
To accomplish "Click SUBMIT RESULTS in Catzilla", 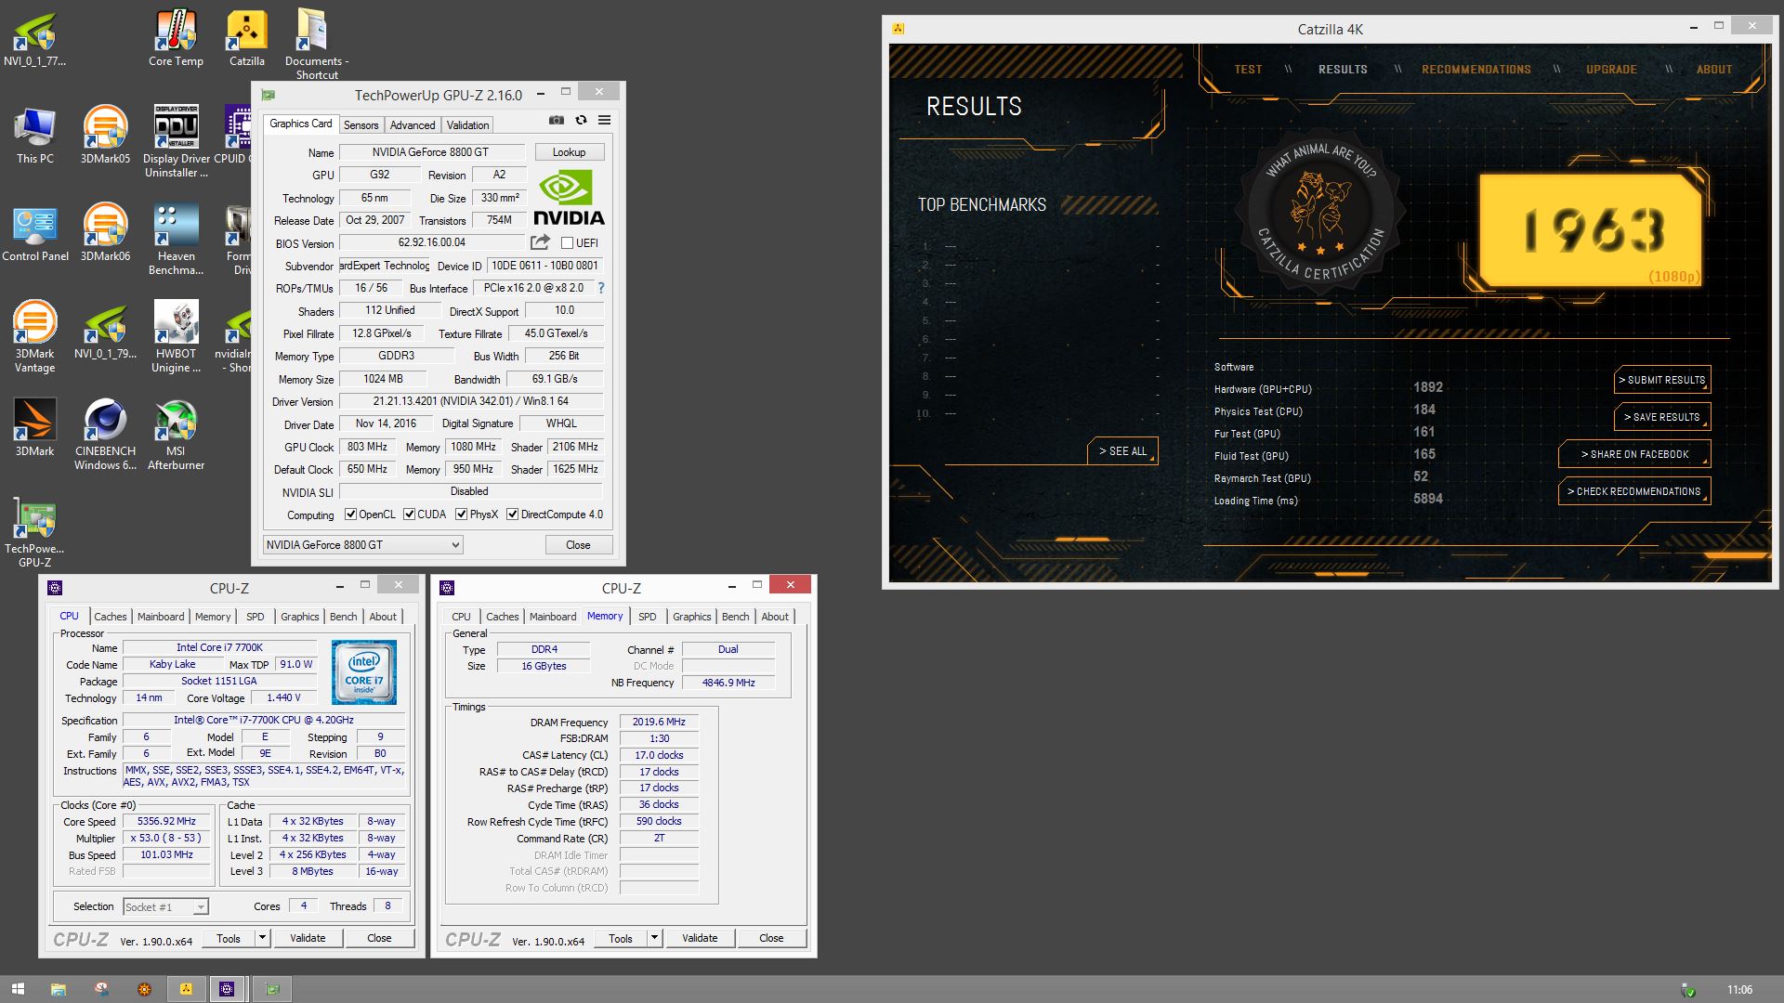I will [1662, 380].
